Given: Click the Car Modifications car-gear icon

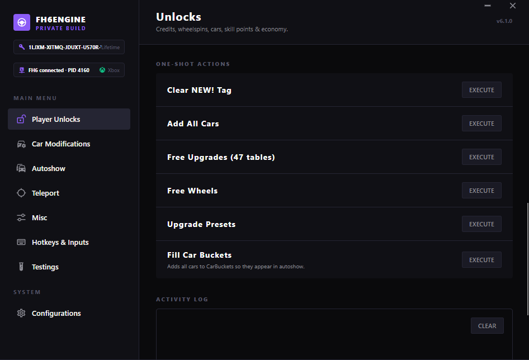Looking at the screenshot, I should [21, 144].
